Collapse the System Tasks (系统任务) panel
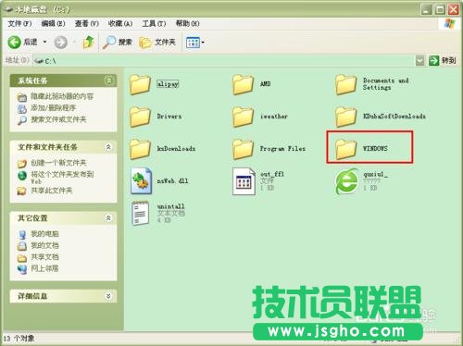 click(x=108, y=80)
